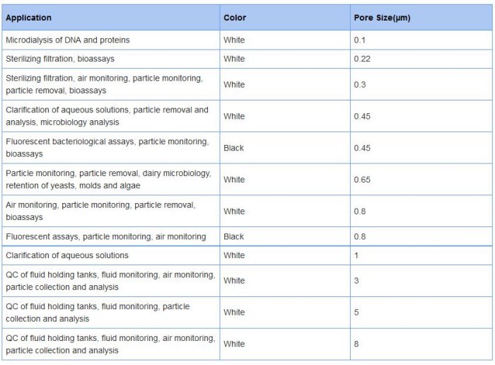Screen dimensions: 495x365
Task: Click the pore size cell showing 1
Action: coord(356,255)
